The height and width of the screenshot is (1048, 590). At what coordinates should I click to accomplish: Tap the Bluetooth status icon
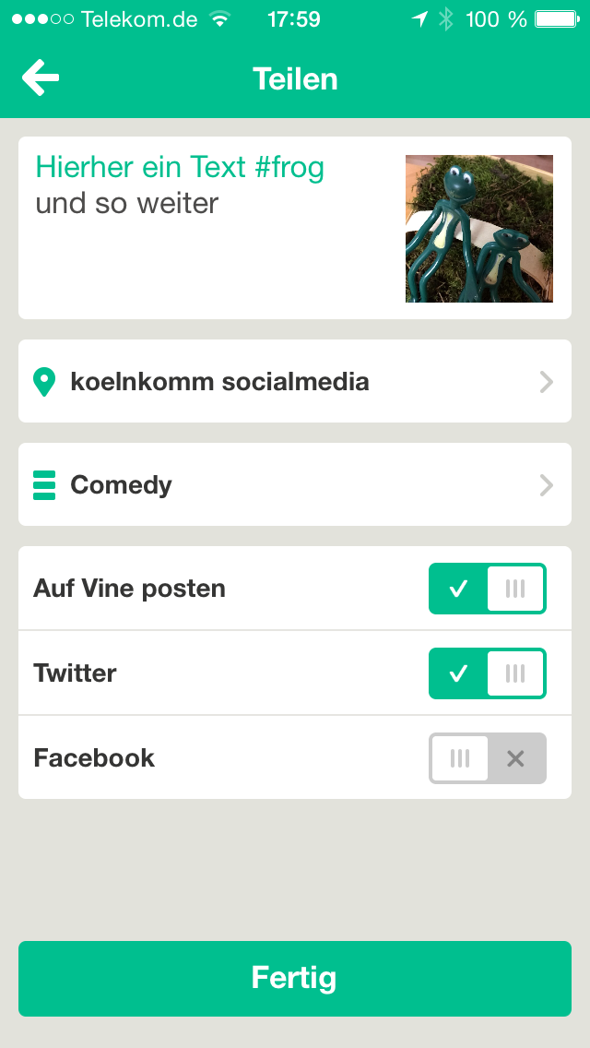445,19
